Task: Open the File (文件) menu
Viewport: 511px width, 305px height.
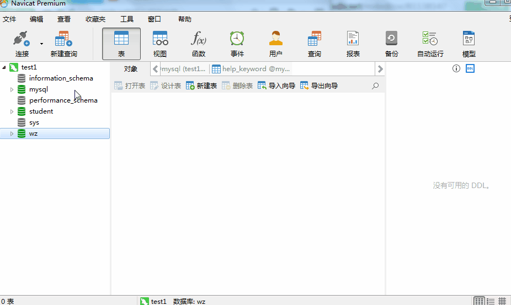Action: [9, 19]
